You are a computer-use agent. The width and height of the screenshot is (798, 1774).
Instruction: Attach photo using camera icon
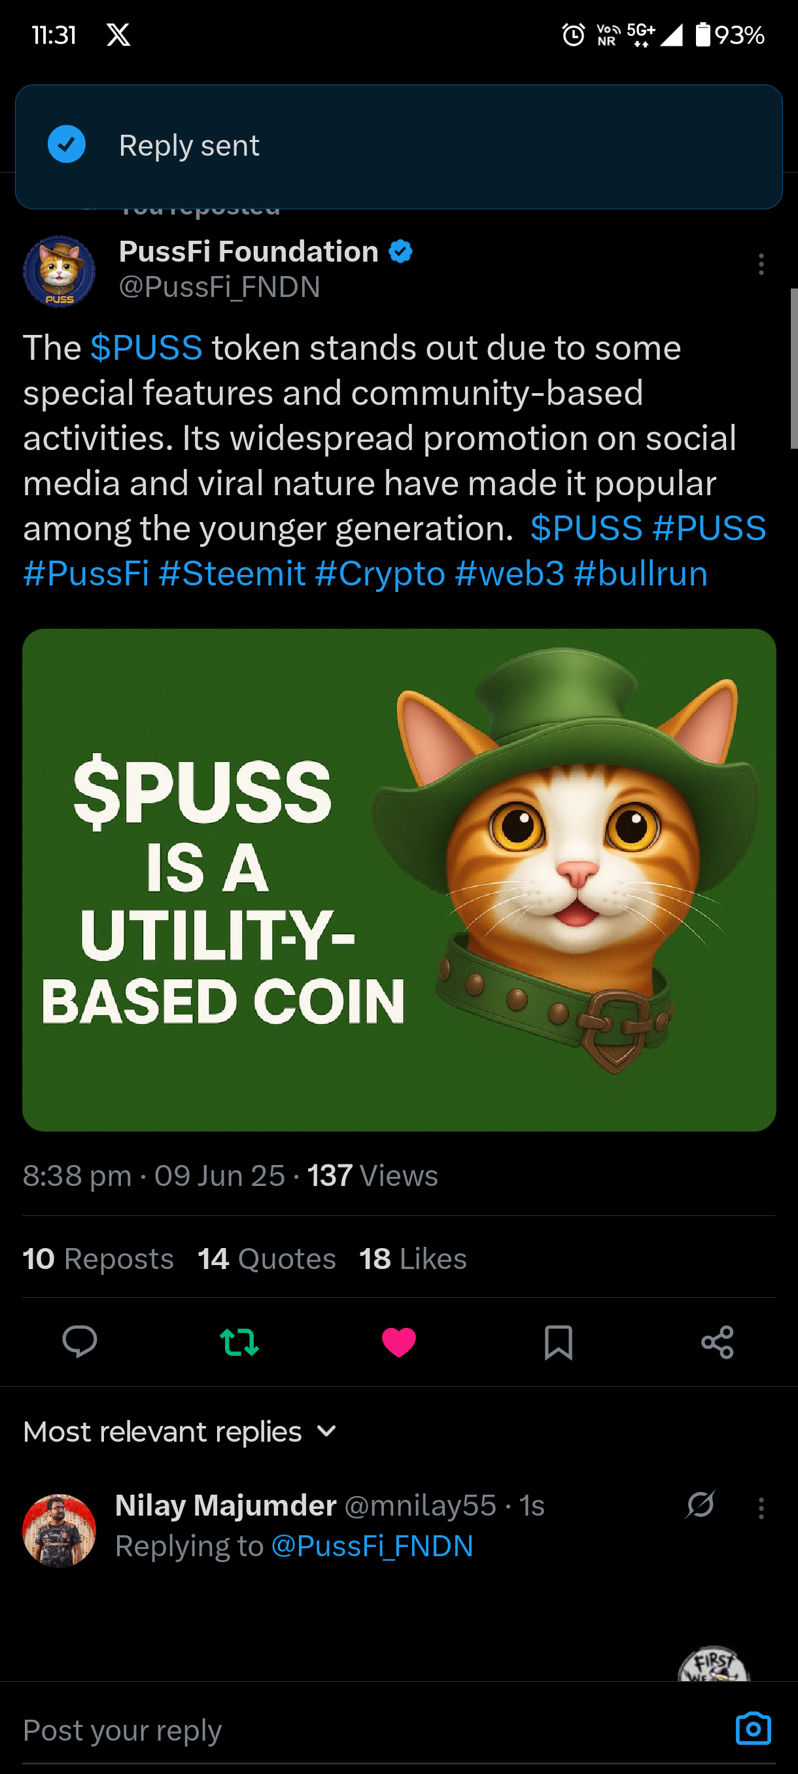click(x=754, y=1729)
